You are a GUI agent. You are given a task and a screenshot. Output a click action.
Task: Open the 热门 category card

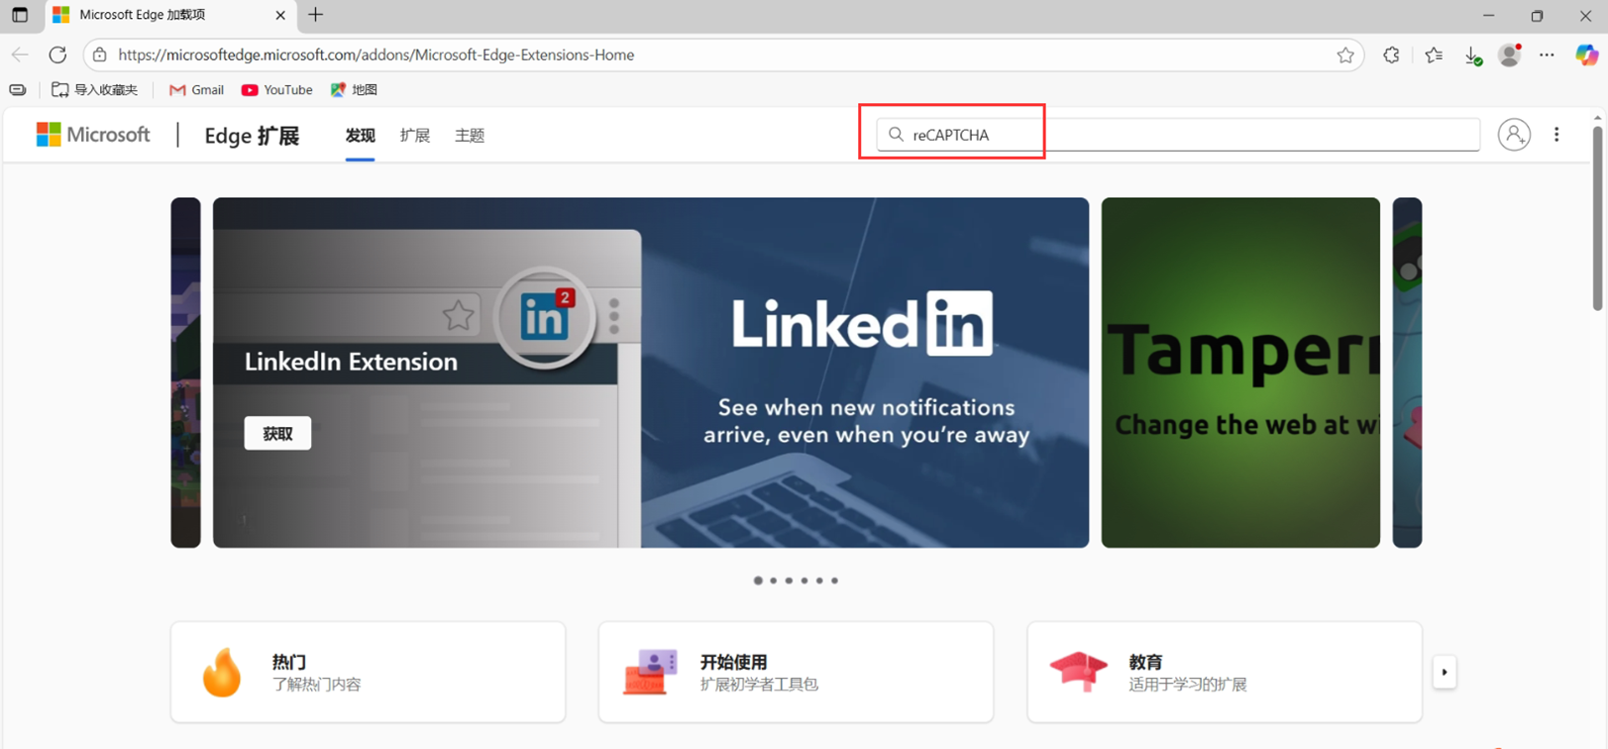pos(368,673)
